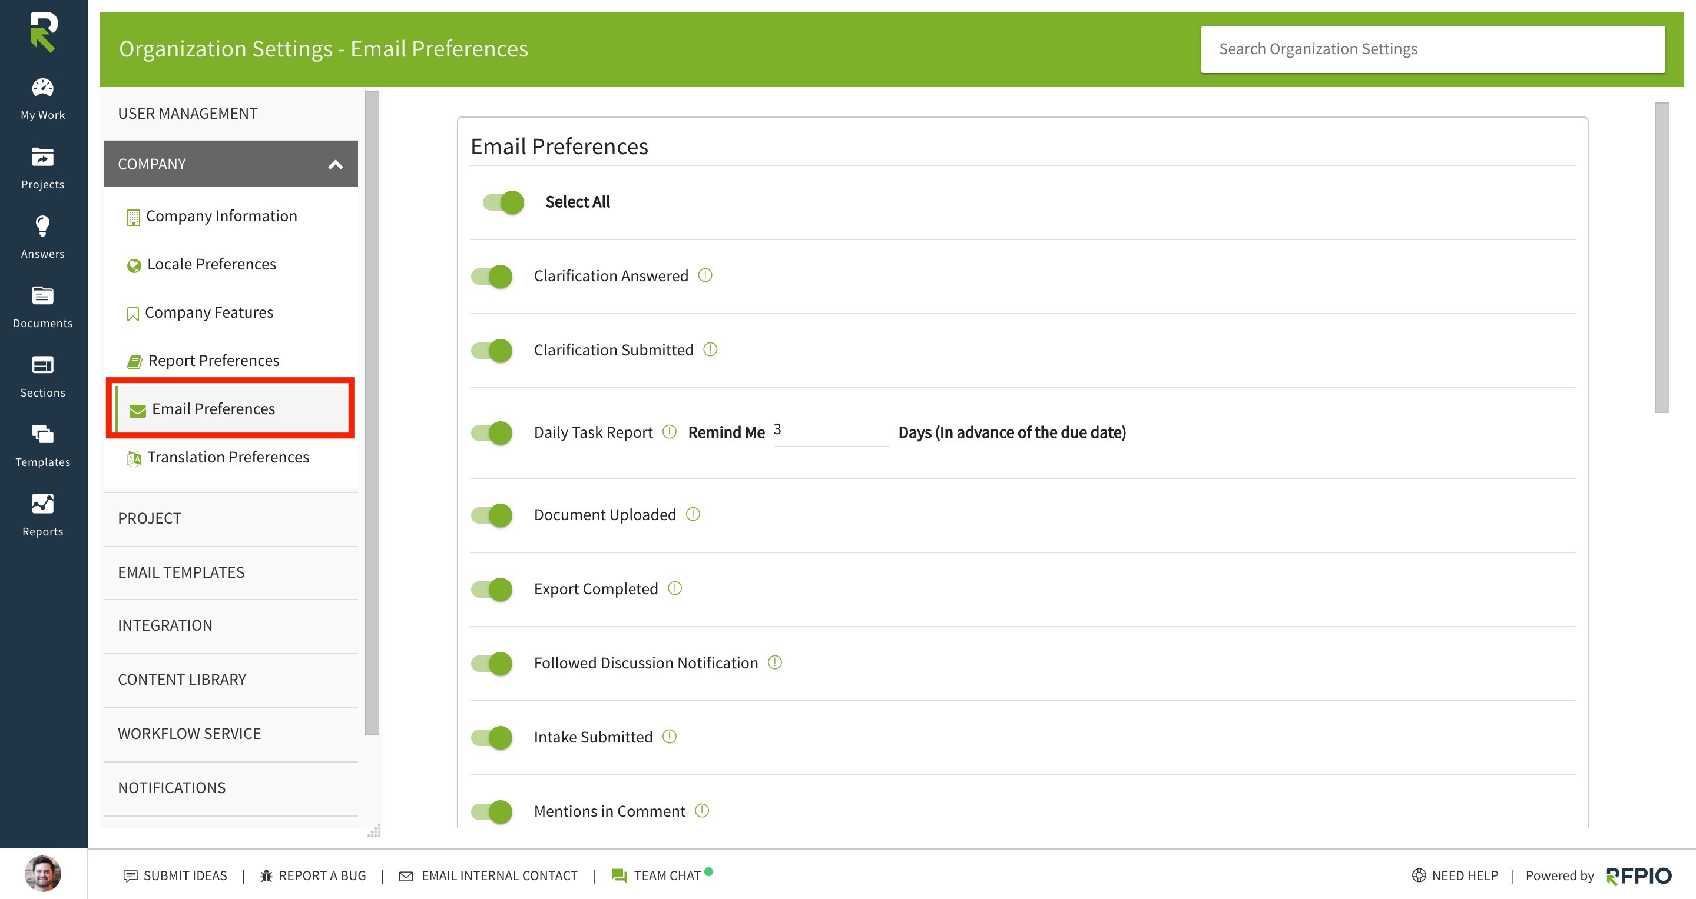Click the Company Information building icon
The width and height of the screenshot is (1696, 899).
[134, 217]
